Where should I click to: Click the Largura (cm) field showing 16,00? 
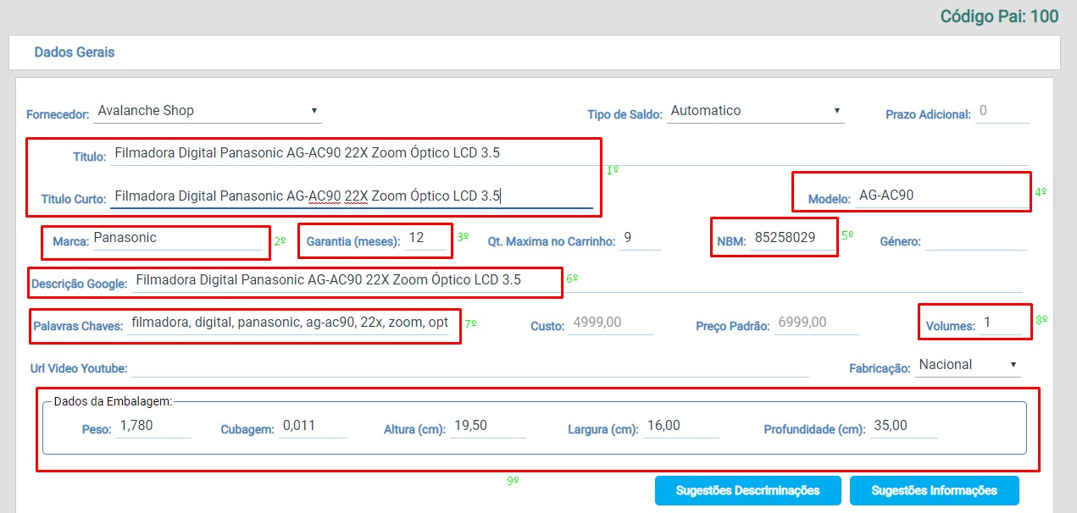click(681, 427)
